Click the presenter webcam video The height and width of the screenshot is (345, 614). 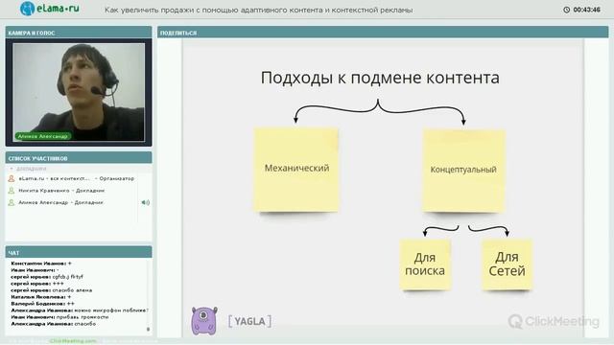pyautogui.click(x=79, y=92)
